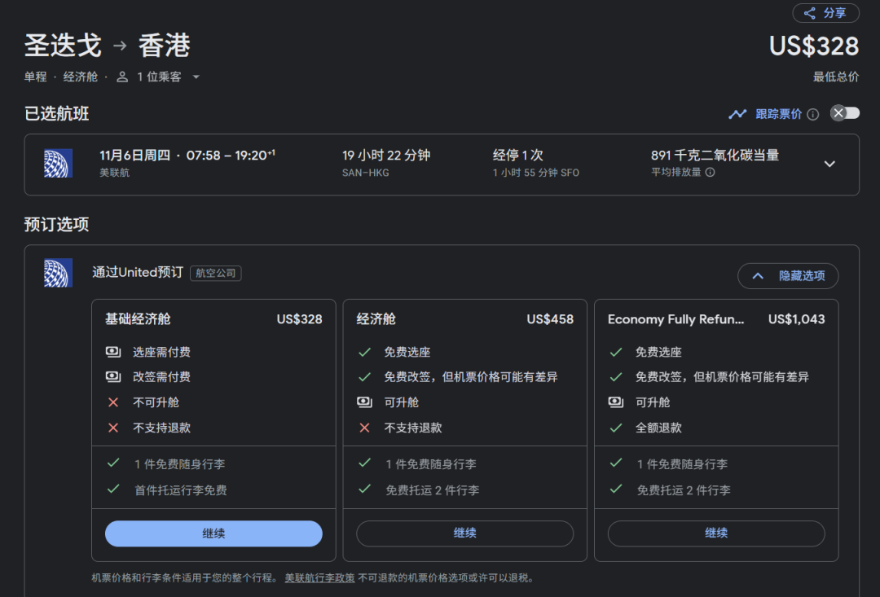Continue with 基础经济舱 US$328 fare
The width and height of the screenshot is (880, 597).
213,533
